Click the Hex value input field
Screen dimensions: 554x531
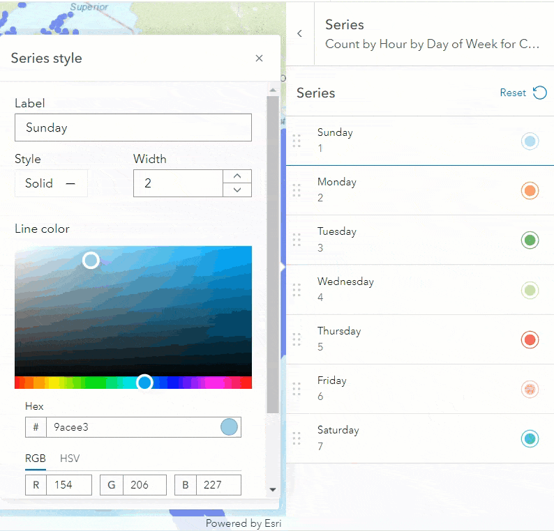(x=133, y=427)
